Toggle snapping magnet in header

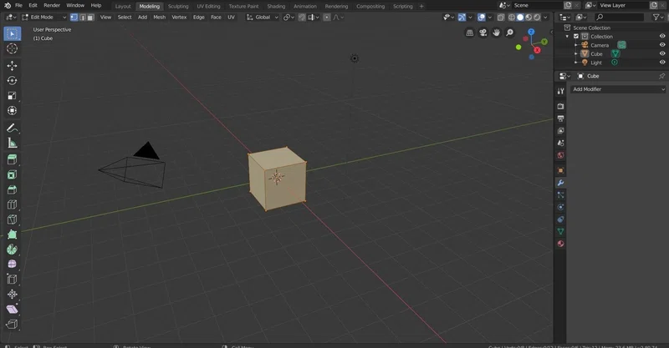coord(302,18)
